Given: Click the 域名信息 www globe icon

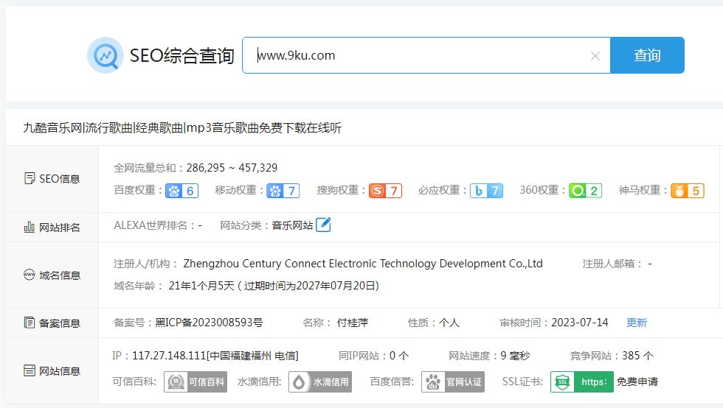Looking at the screenshot, I should coord(29,275).
